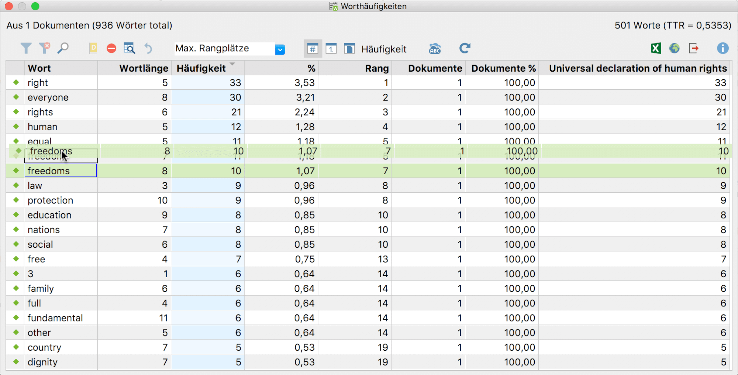The image size is (738, 375).
Task: Select the word 'nations' cell
Action: (61, 230)
